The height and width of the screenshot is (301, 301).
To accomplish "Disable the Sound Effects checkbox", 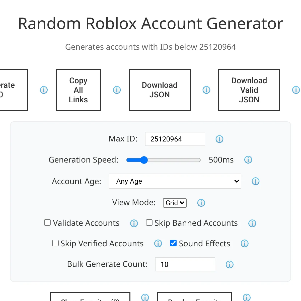I will coord(173,243).
